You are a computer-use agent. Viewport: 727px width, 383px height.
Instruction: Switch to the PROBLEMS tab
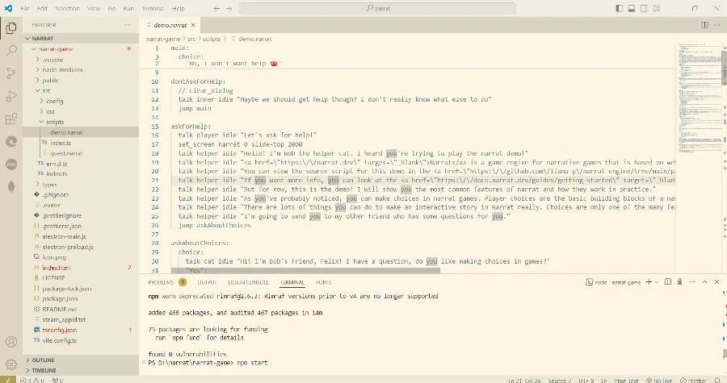162,283
